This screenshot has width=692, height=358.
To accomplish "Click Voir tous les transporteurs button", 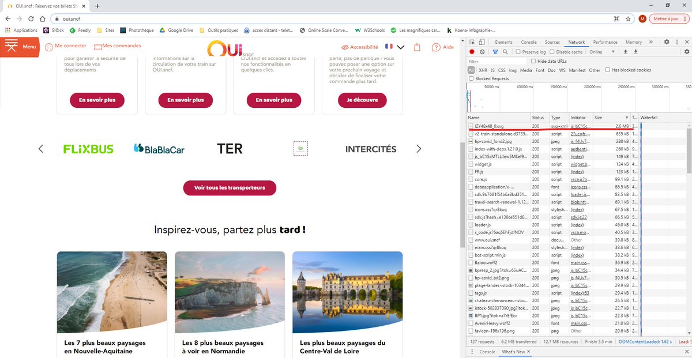I will tap(230, 188).
